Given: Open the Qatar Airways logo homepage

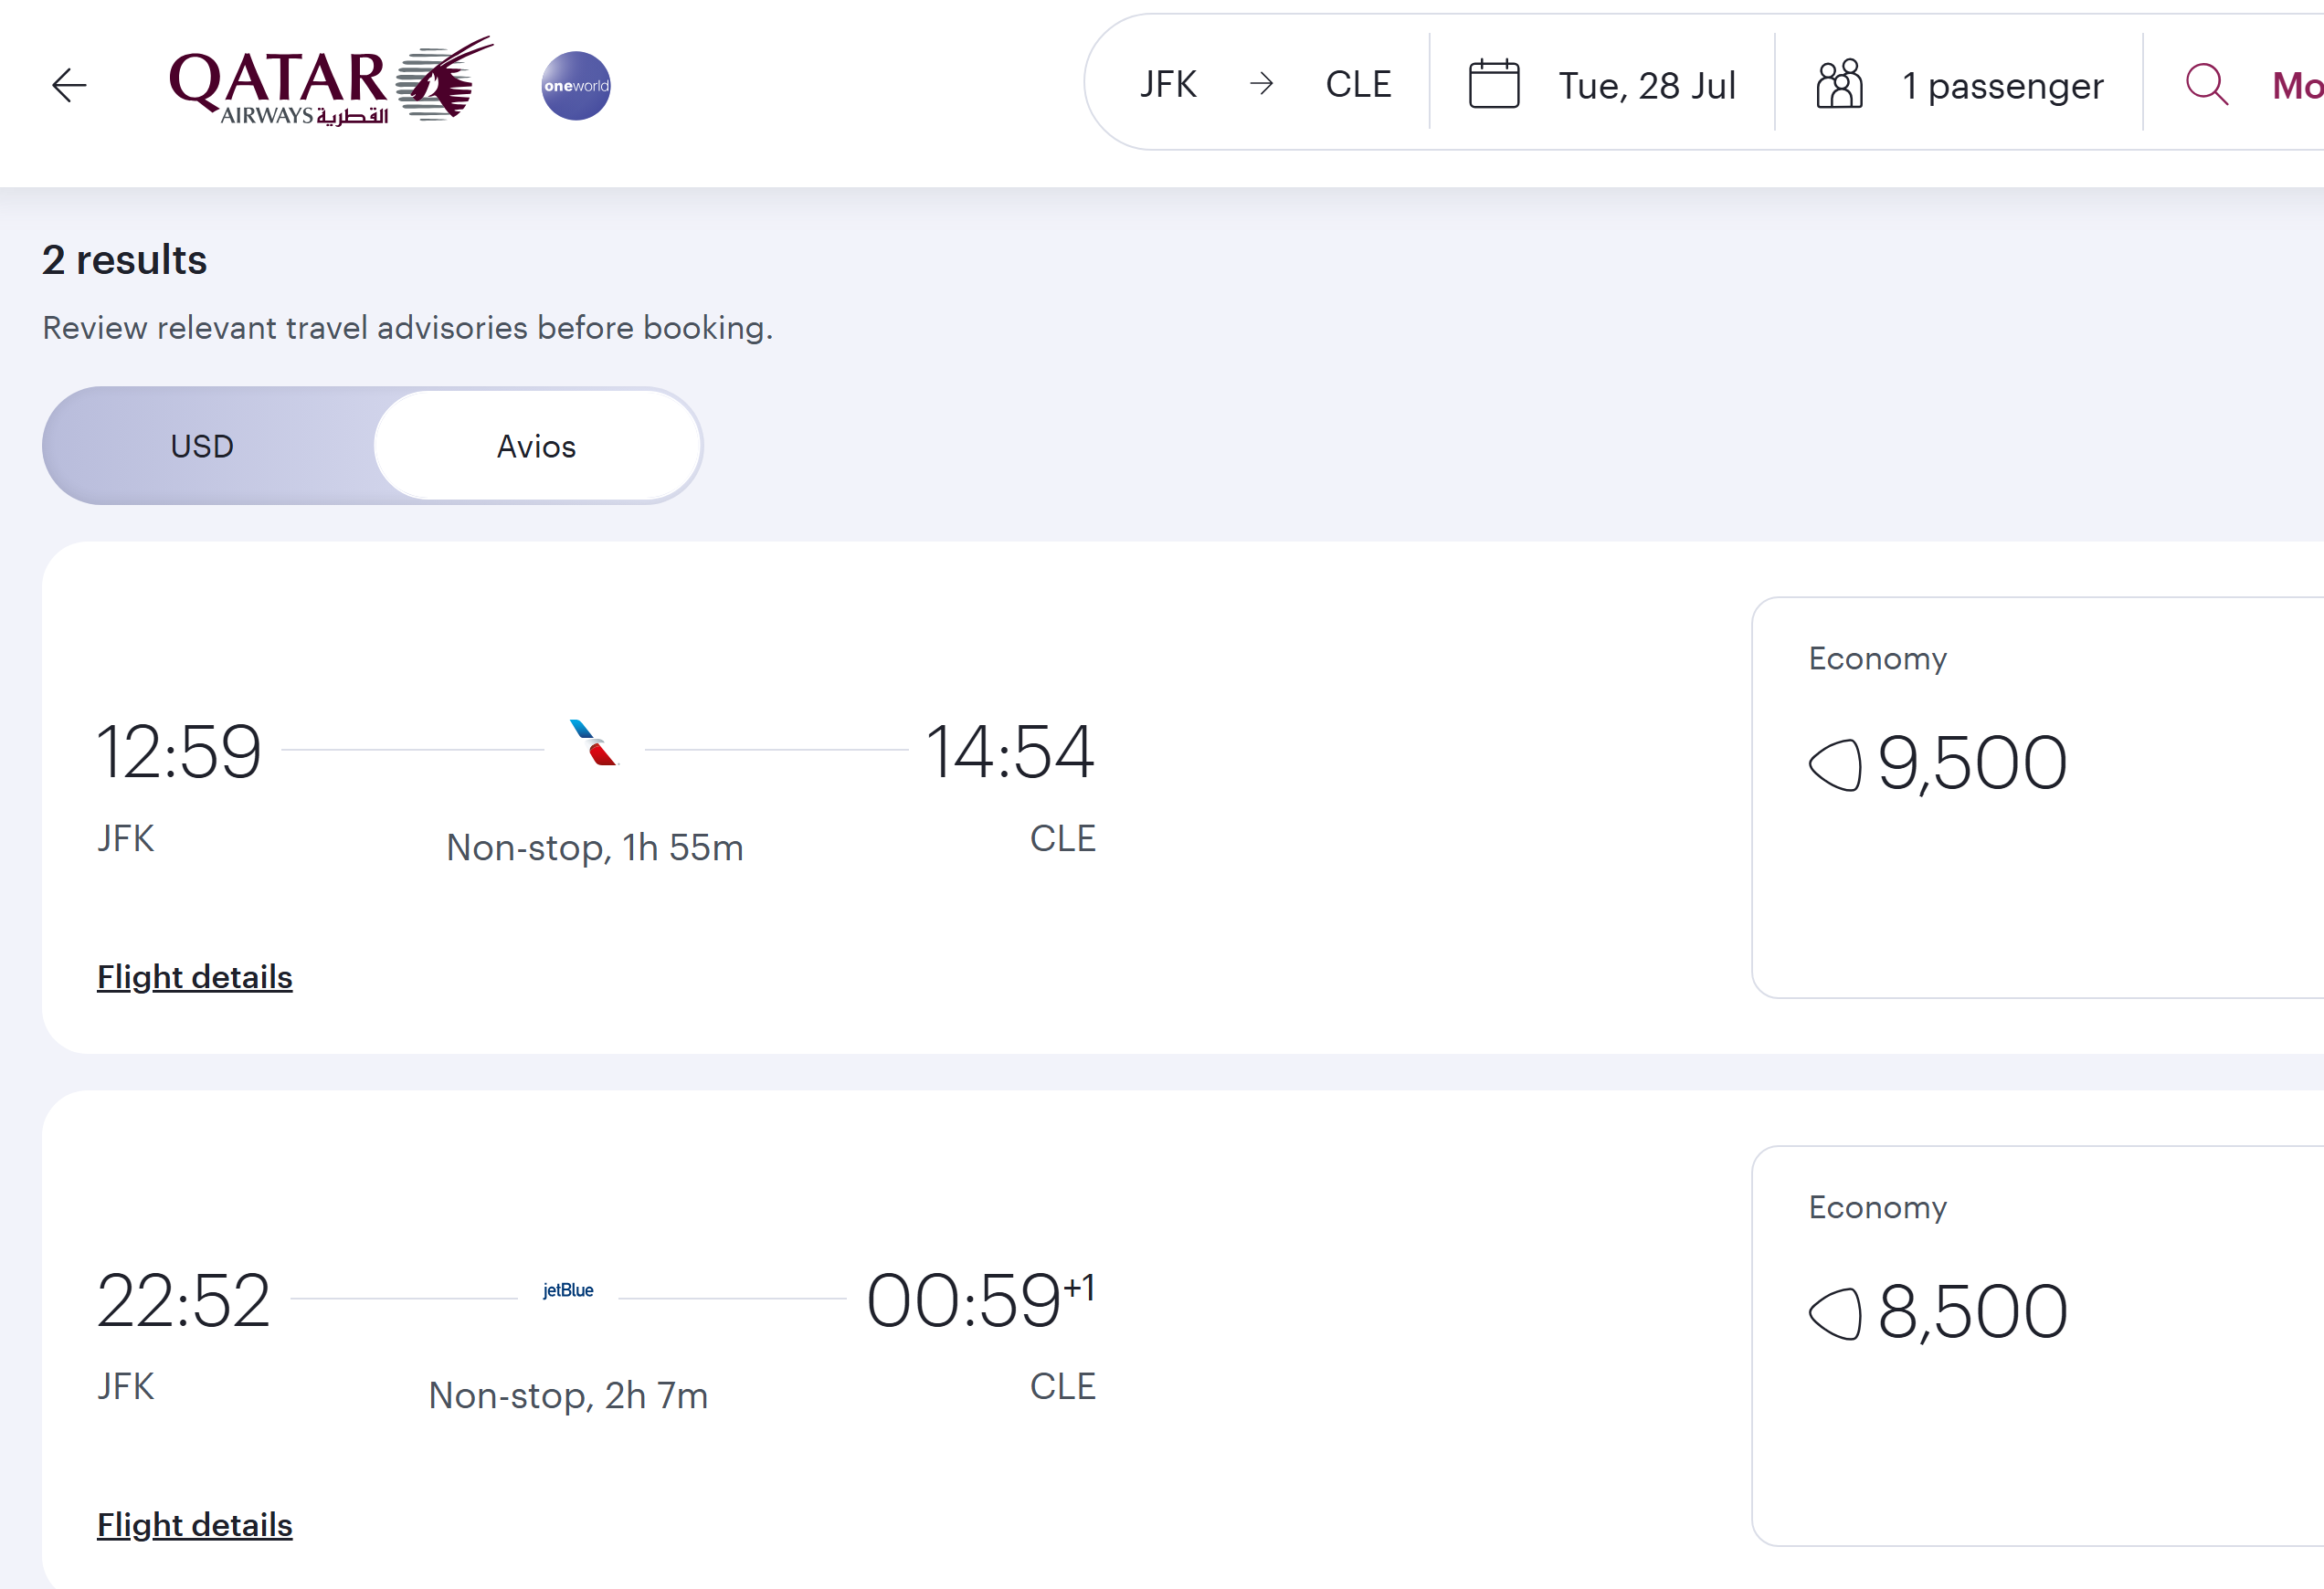Looking at the screenshot, I should 331,82.
